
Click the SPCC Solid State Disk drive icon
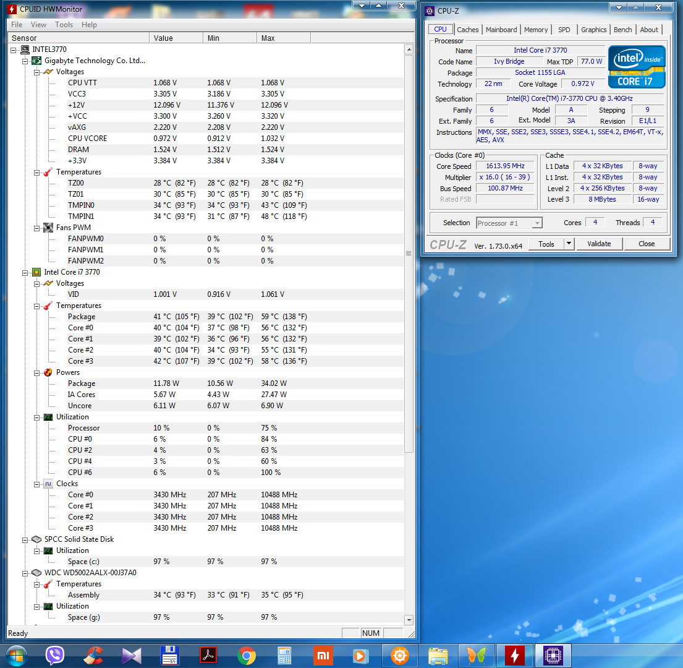coord(36,539)
